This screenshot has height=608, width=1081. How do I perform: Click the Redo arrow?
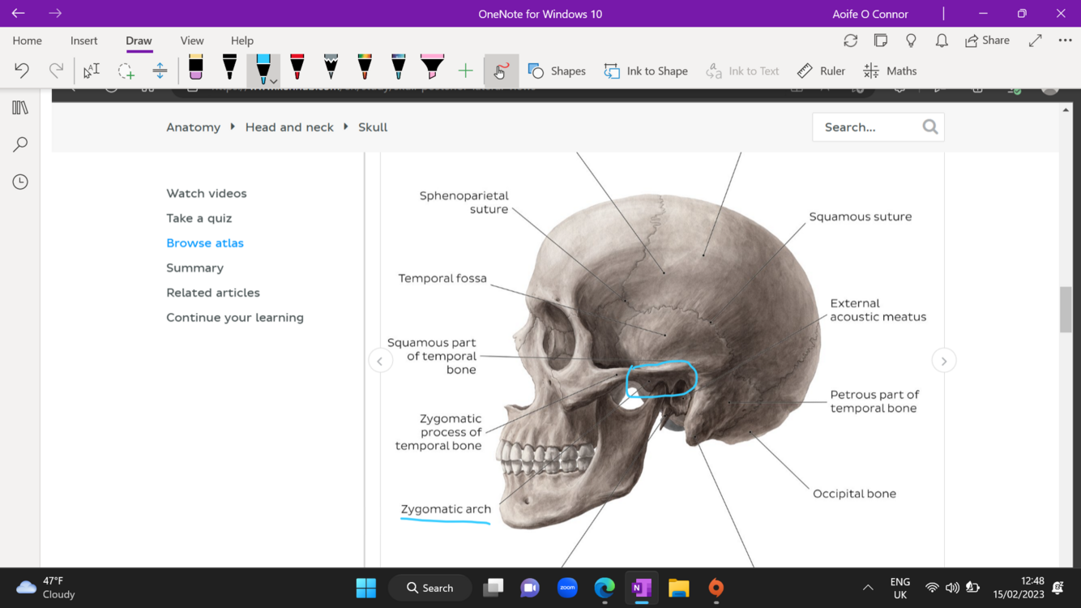[56, 71]
